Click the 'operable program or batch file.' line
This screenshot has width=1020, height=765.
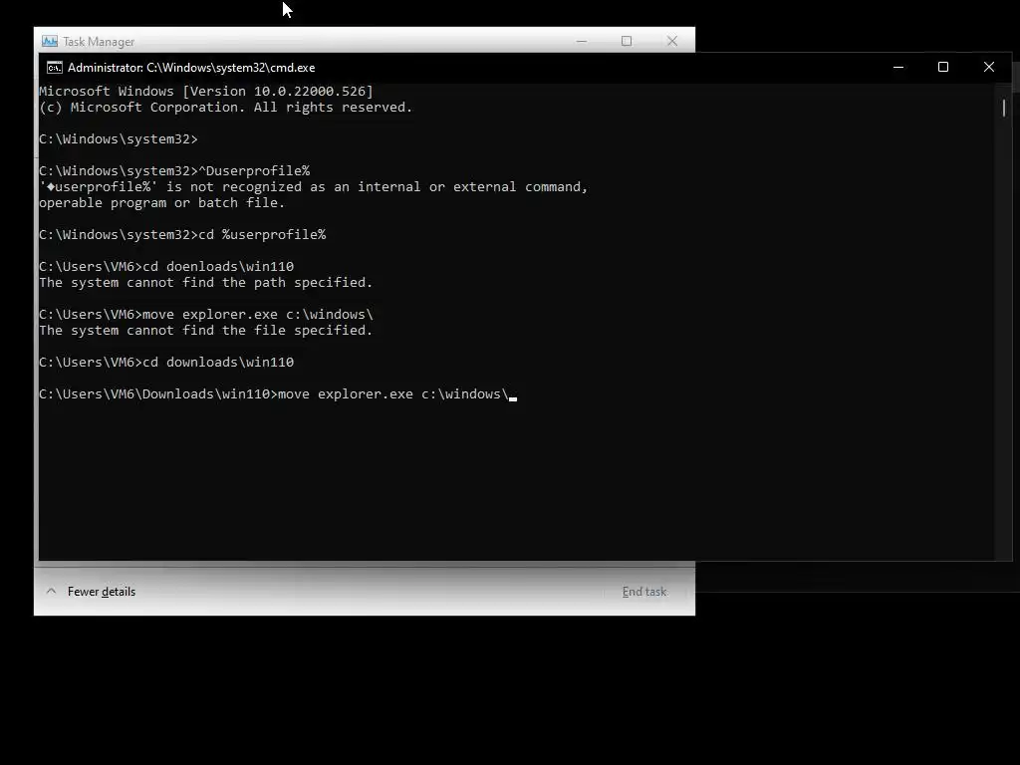tap(162, 203)
